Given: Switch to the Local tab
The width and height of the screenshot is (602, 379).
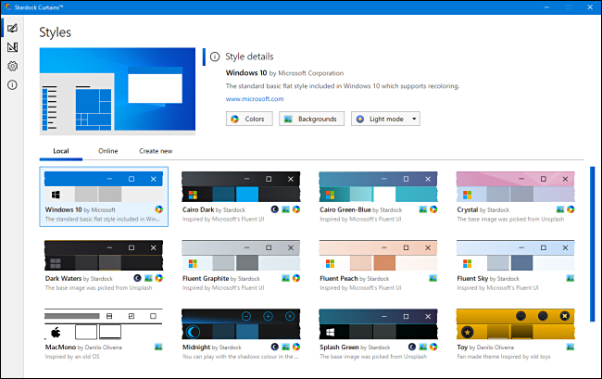Looking at the screenshot, I should (x=62, y=150).
